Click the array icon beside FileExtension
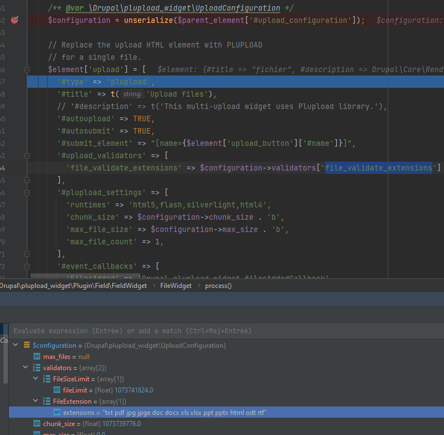Screen dimensions: 444x435 click(47, 401)
